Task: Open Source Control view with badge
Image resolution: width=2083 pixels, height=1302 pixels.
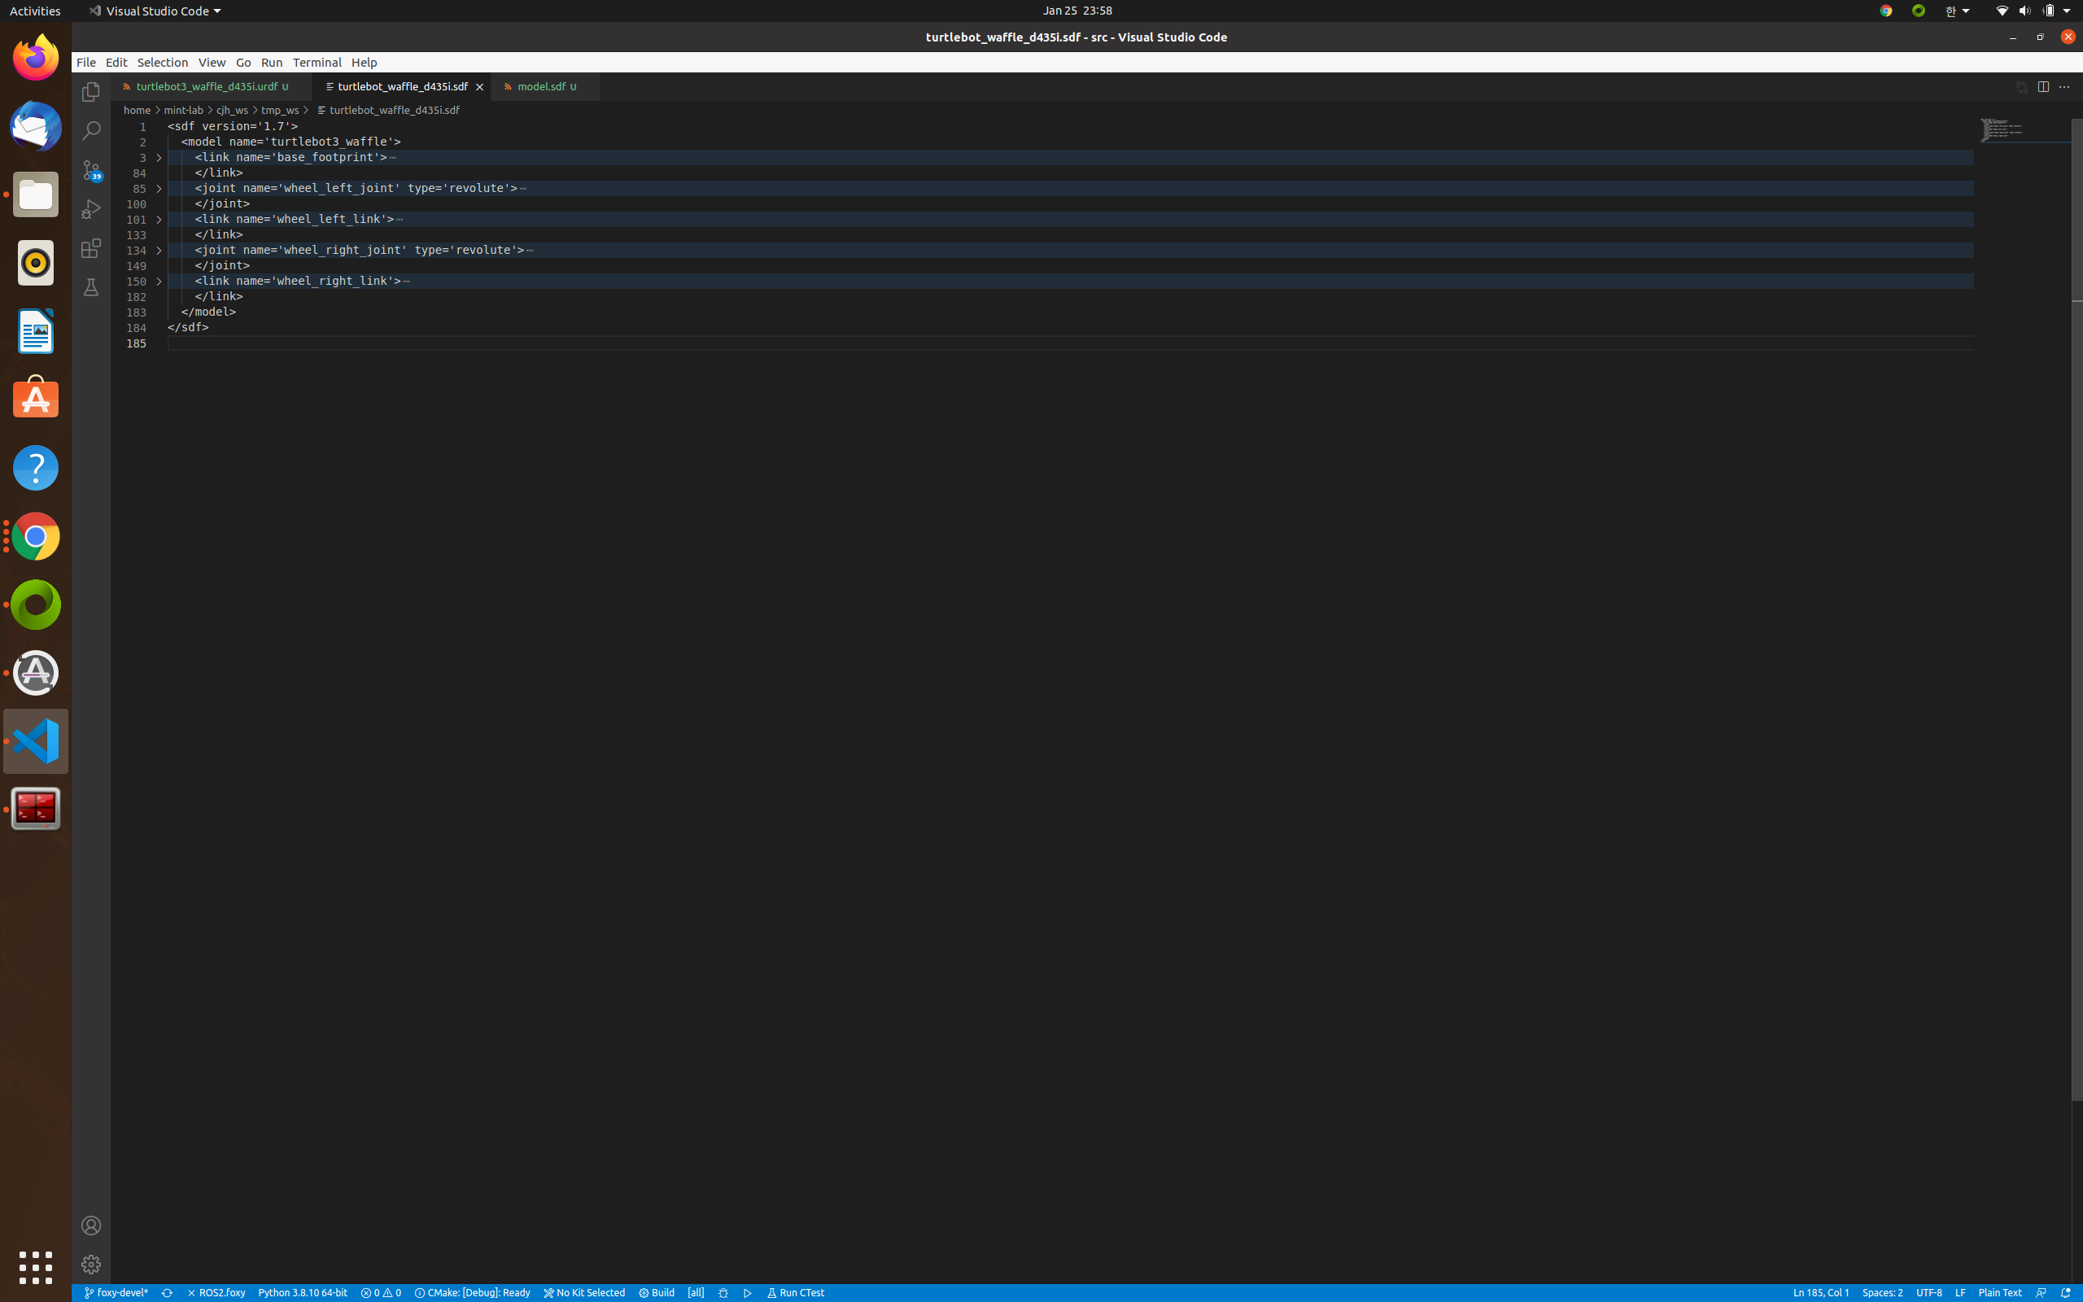Action: (x=90, y=169)
